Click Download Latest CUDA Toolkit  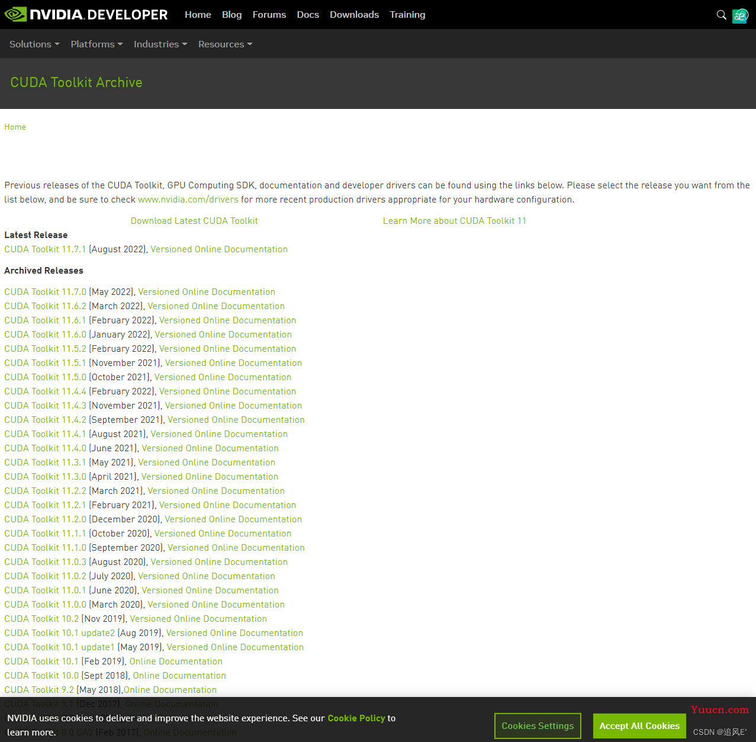click(194, 221)
